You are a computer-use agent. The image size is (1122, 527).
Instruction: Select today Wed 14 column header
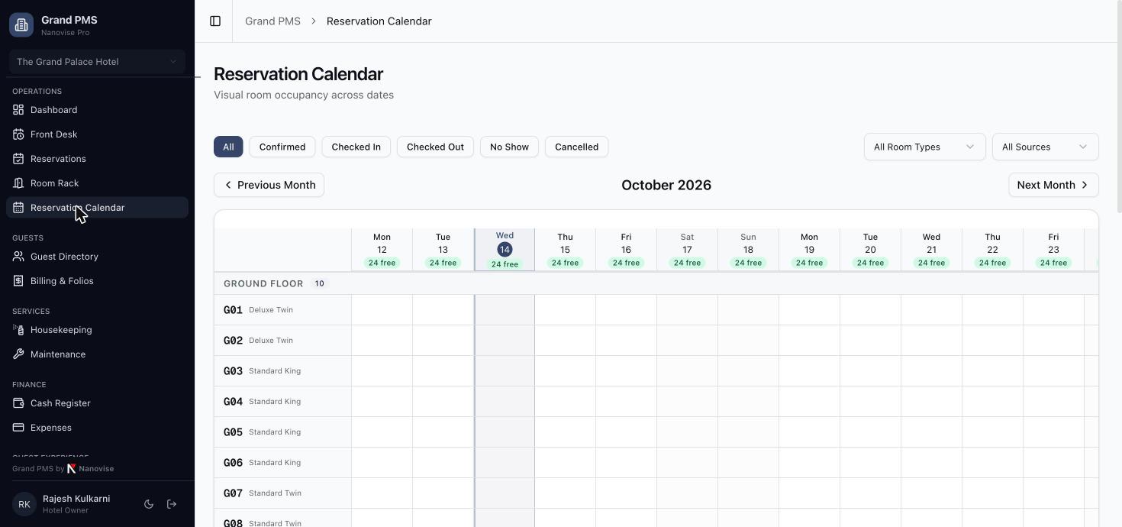(x=505, y=250)
